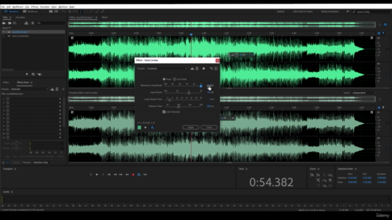Screen dimensions: 392x220
Task: Select Default workspace
Action: point(281,12)
